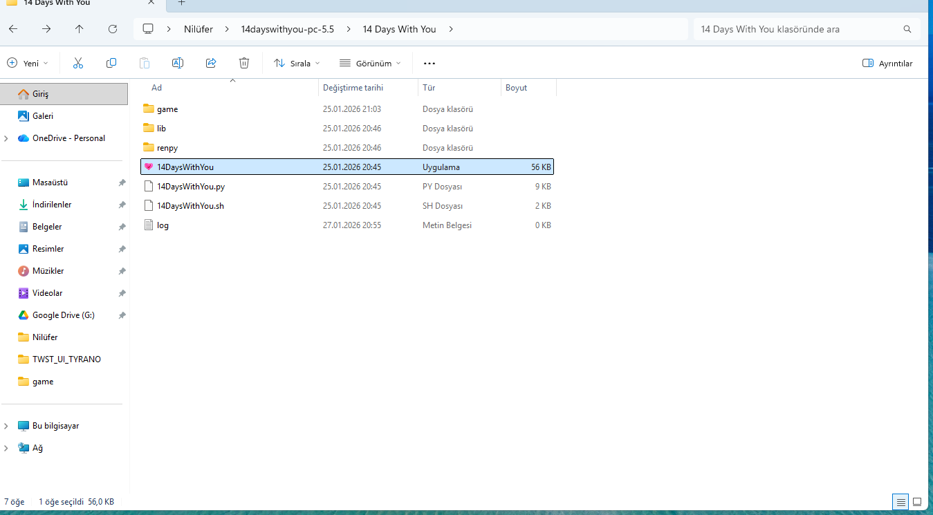Click the Metin Belgesi type cell
This screenshot has width=933, height=515.
click(447, 225)
